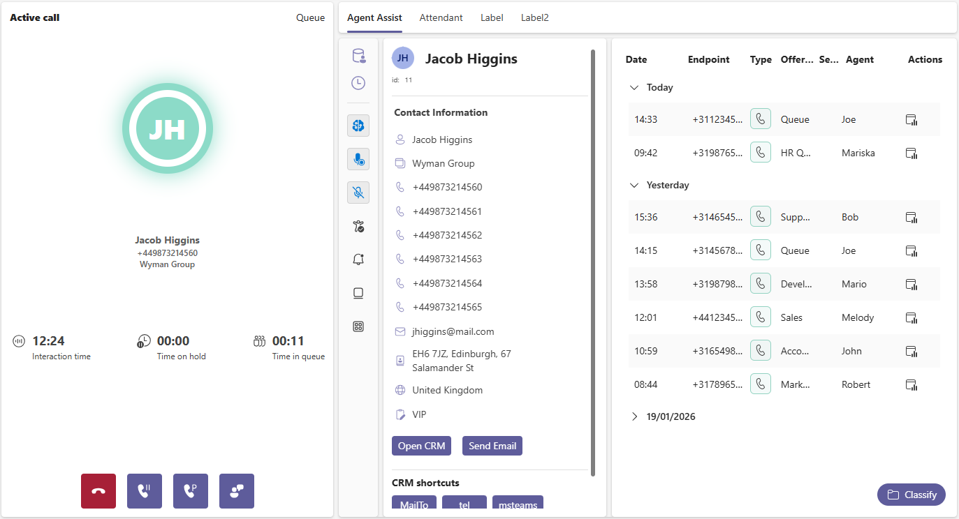Click the Classify button
Viewport: 959px width, 519px height.
pos(912,495)
